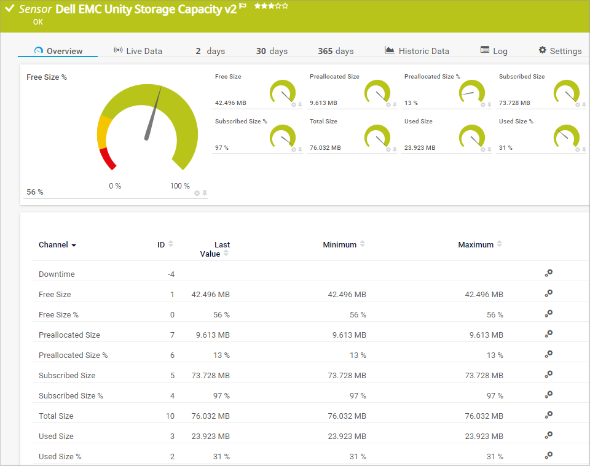This screenshot has height=466, width=590.
Task: Open the Historic Data tab
Action: [x=417, y=51]
